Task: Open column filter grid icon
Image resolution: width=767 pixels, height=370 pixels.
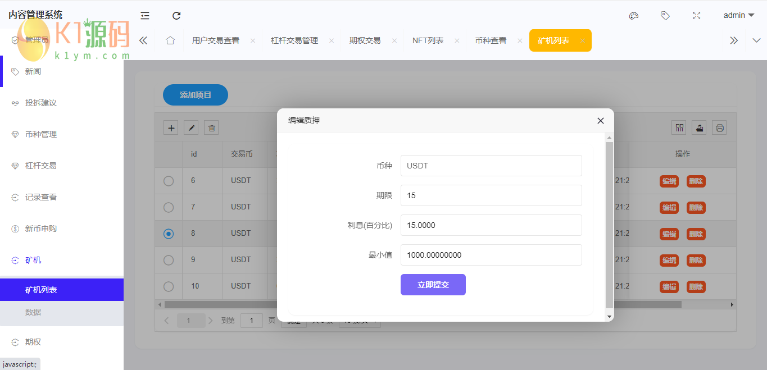Action: click(x=679, y=127)
